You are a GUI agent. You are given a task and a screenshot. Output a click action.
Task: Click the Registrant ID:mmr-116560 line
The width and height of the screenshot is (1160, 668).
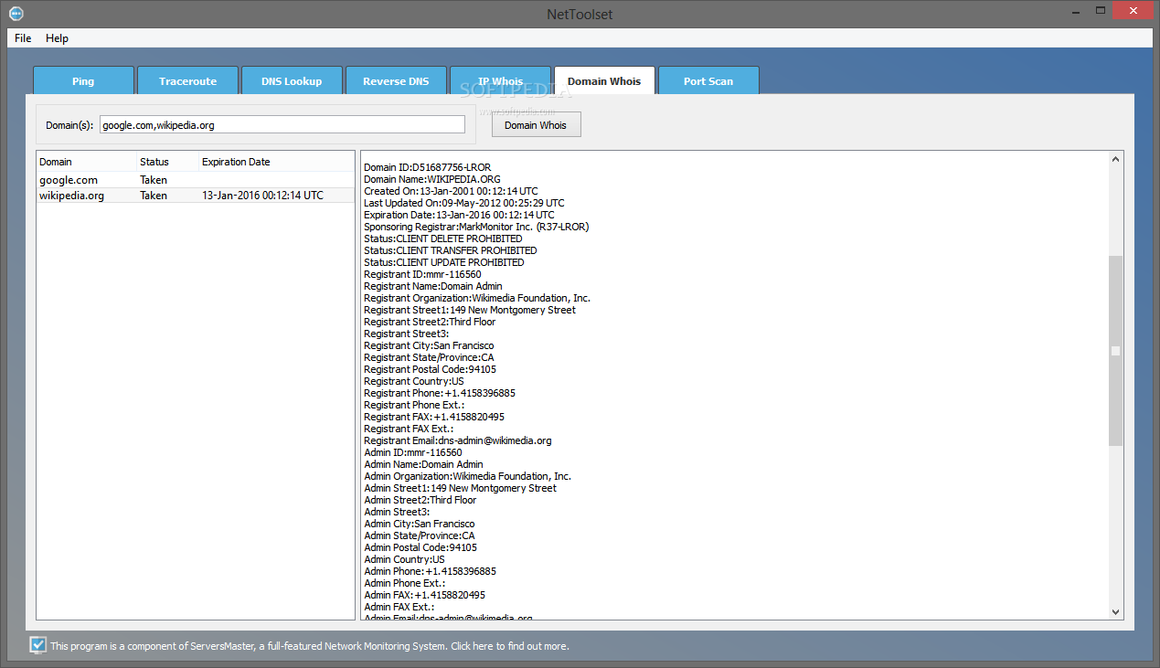(x=422, y=274)
